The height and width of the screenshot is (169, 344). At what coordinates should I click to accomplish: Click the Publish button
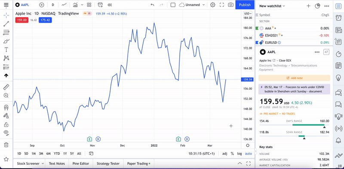[245, 5]
